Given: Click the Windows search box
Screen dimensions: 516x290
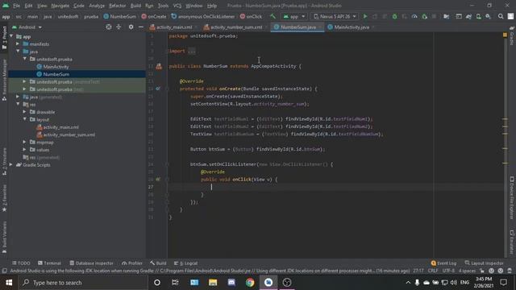Looking at the screenshot, I should tap(84, 283).
